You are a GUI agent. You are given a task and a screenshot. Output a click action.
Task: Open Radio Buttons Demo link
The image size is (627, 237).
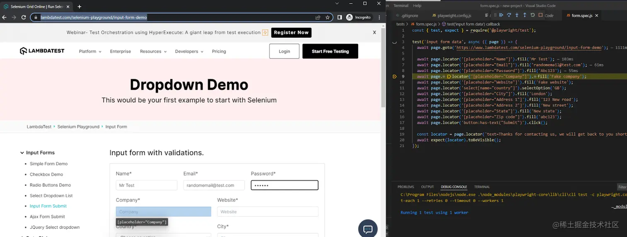(x=50, y=185)
